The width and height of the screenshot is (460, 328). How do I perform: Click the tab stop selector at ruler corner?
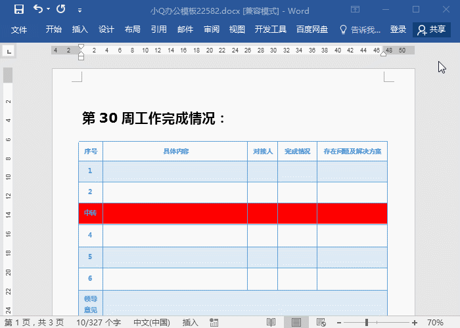9,52
